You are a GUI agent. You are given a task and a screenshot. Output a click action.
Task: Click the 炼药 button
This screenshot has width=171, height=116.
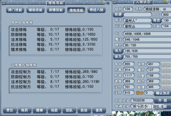pyautogui.click(x=25, y=110)
